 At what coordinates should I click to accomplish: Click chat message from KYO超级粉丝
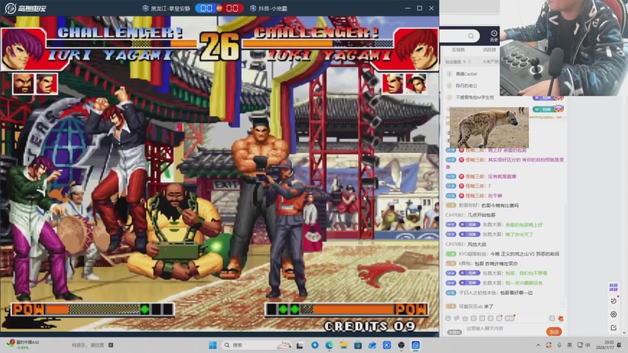point(509,253)
